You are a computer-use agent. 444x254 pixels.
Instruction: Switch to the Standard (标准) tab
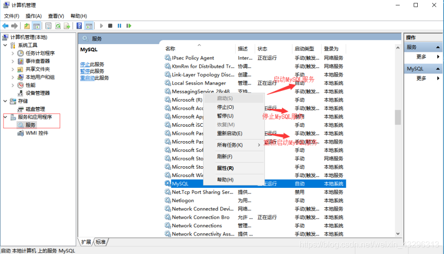click(100, 242)
